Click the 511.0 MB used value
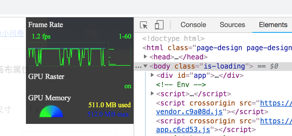The image size is (292, 136). click(x=109, y=105)
